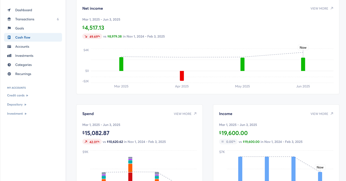This screenshot has width=346, height=181.
Task: Click the red Apr 2025 net income bar
Action: [x=182, y=76]
